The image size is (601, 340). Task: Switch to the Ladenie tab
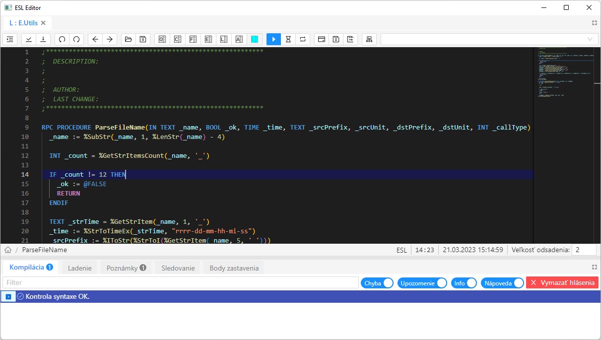point(79,268)
